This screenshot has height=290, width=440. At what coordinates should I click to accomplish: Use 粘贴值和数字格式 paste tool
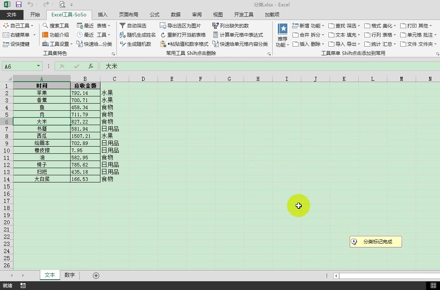[x=187, y=44]
